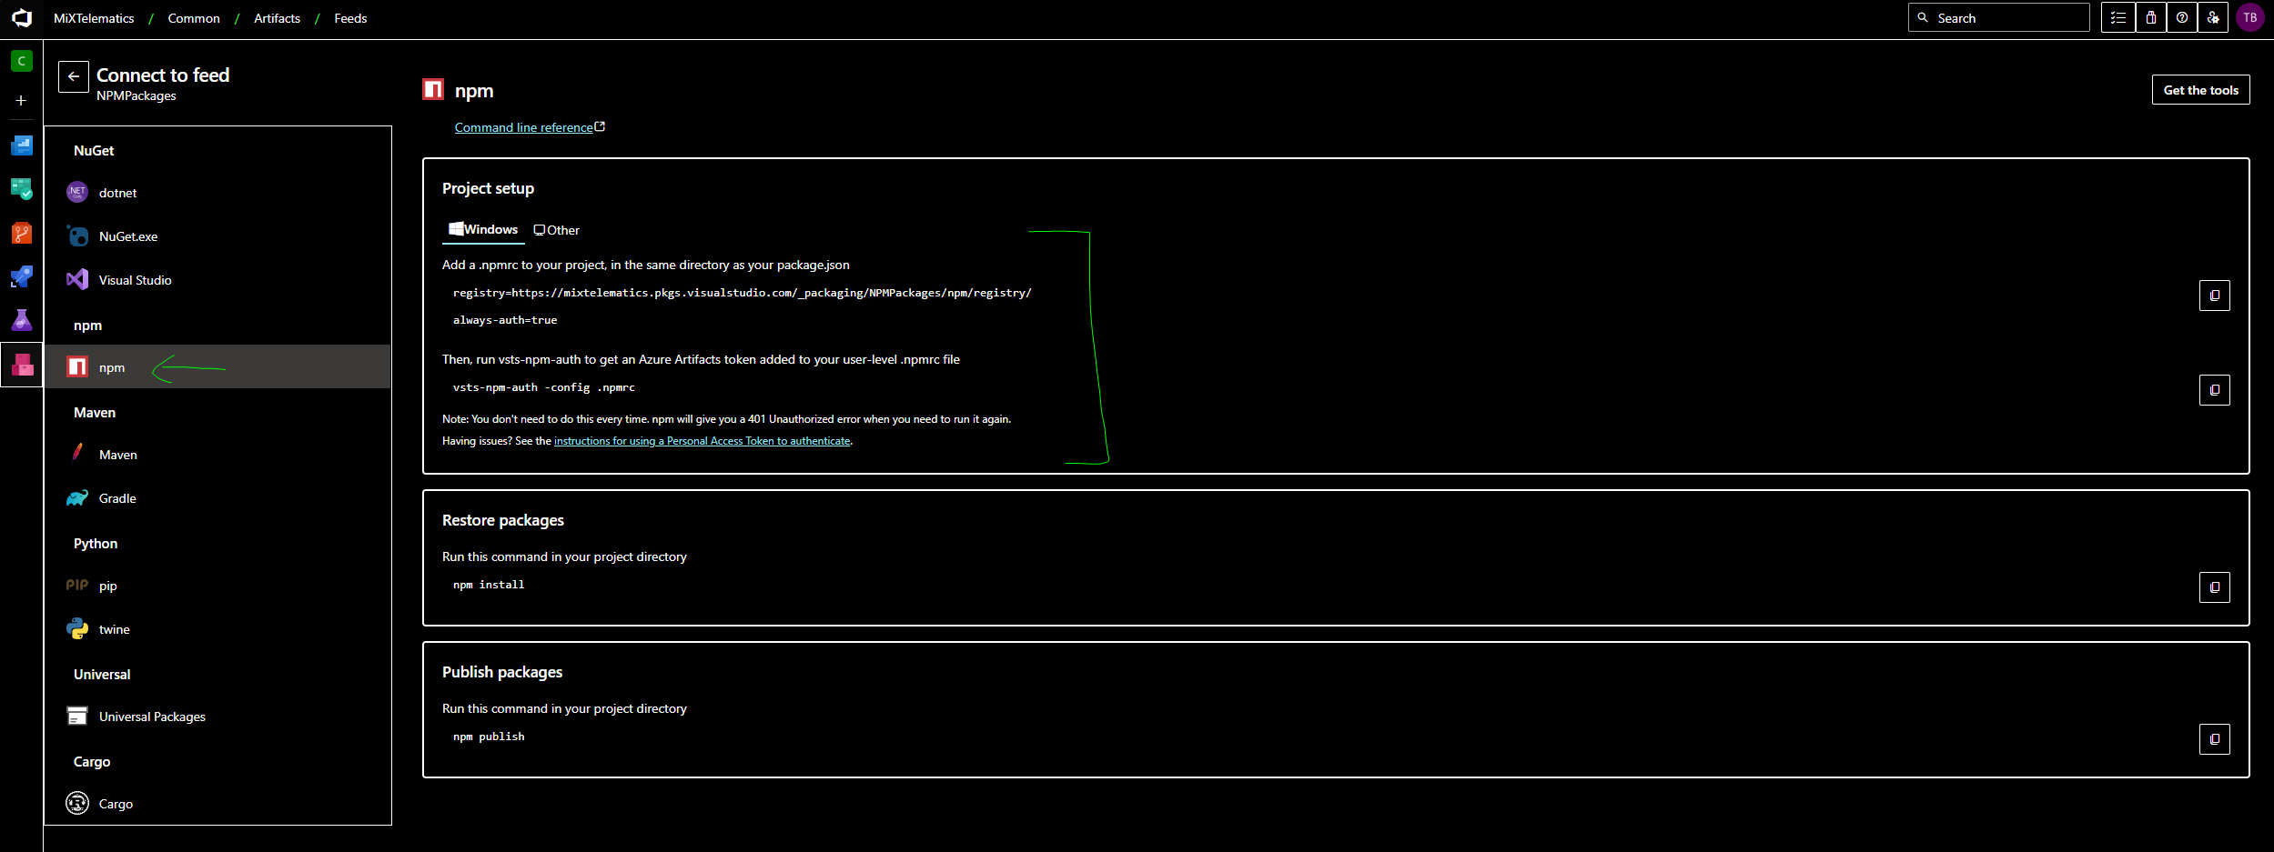The width and height of the screenshot is (2274, 852).
Task: Copy the npm install command
Action: click(x=2214, y=587)
